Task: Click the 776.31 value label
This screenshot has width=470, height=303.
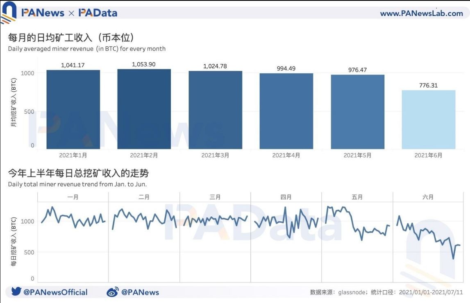Action: click(428, 85)
